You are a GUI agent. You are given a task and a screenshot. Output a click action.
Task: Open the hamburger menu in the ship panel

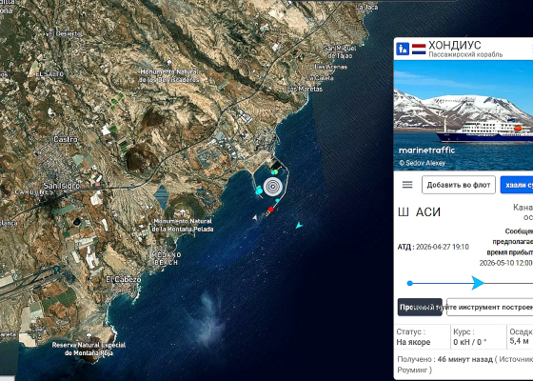tap(407, 185)
